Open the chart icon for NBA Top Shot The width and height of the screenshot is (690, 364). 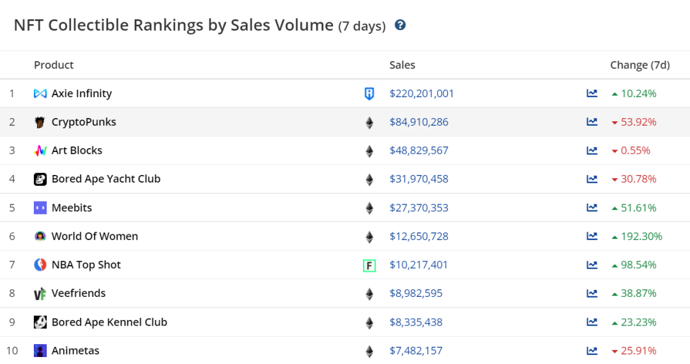coord(592,264)
